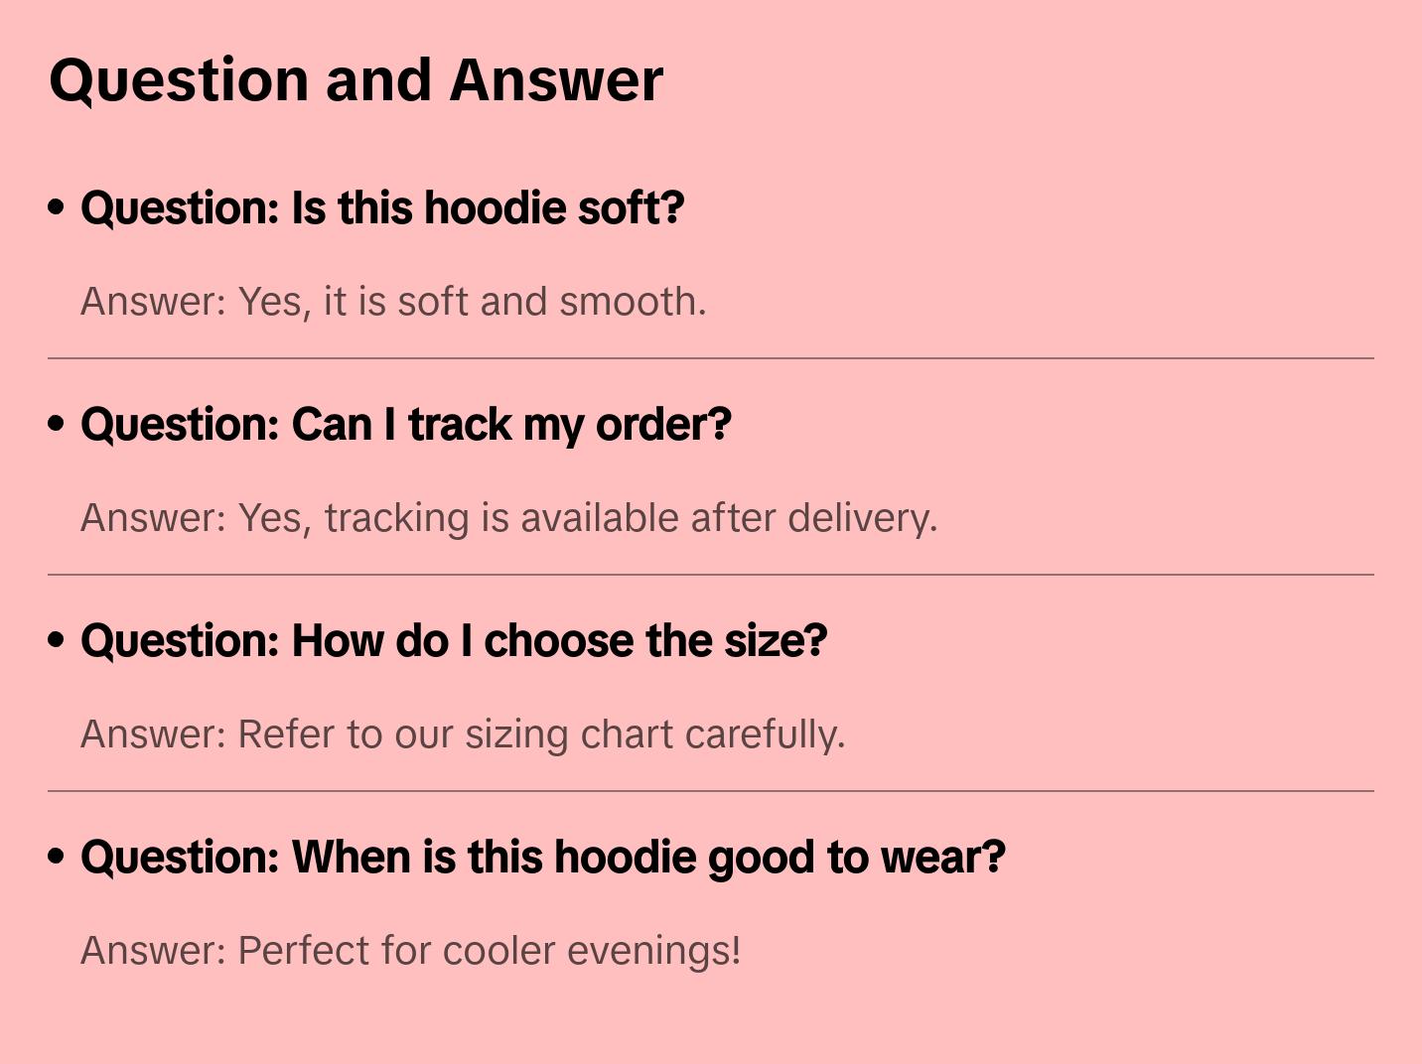Viewport: 1422px width, 1064px height.
Task: Click the tracking available after delivery answer
Action: click(x=508, y=518)
